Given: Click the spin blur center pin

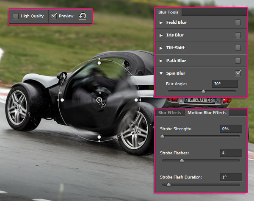Looking at the screenshot, I should click(99, 100).
